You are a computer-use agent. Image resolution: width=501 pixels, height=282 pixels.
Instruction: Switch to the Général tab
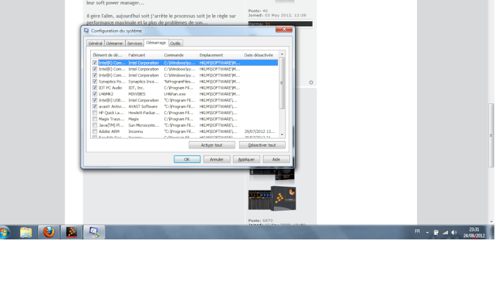pyautogui.click(x=95, y=43)
